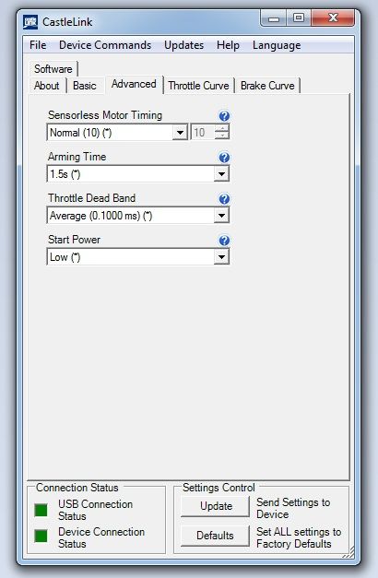Click Update to send settings to device

click(x=216, y=506)
